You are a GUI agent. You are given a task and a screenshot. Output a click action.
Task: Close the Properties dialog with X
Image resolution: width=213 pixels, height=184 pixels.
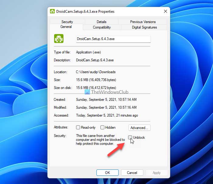pos(166,11)
